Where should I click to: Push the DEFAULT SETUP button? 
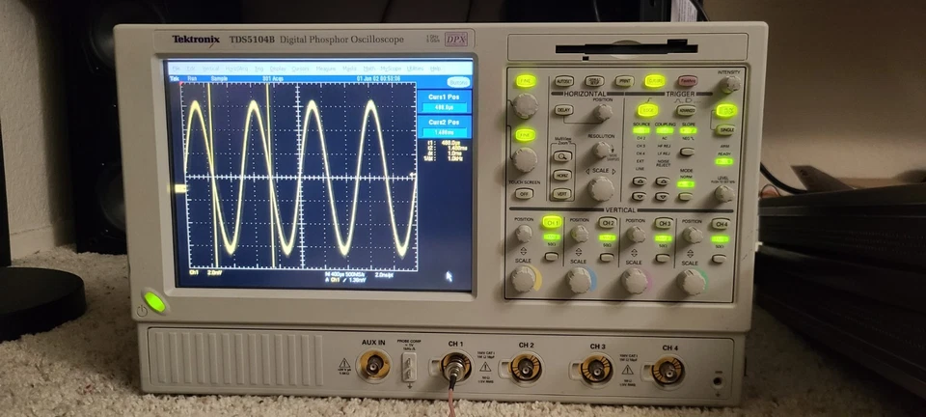[x=594, y=81]
